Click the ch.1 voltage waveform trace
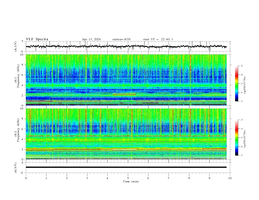Viewport: 259px width, 200px height. pos(126,46)
